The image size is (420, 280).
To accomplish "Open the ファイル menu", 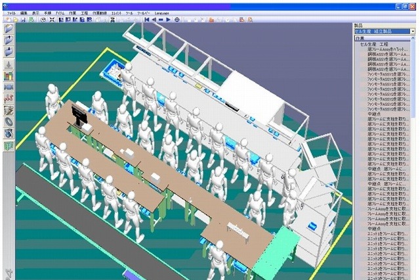I will pyautogui.click(x=11, y=13).
